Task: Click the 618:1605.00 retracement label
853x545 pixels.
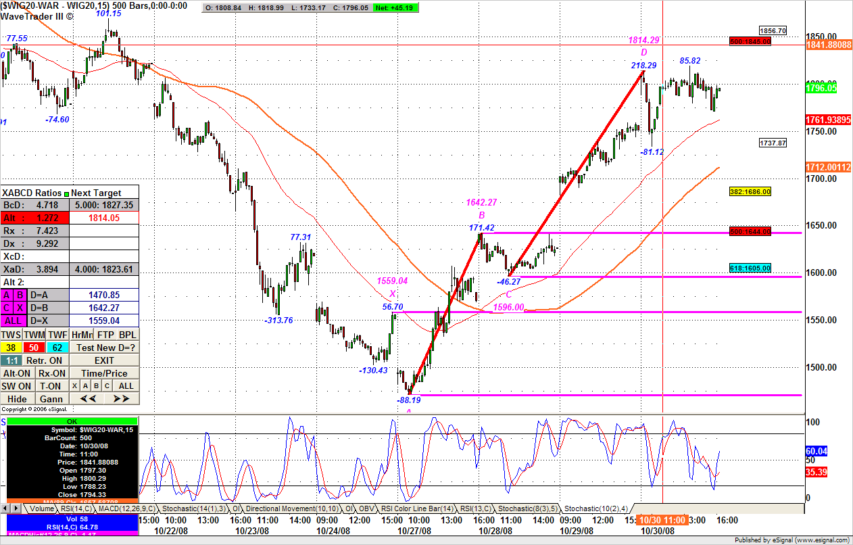Action: (x=750, y=268)
